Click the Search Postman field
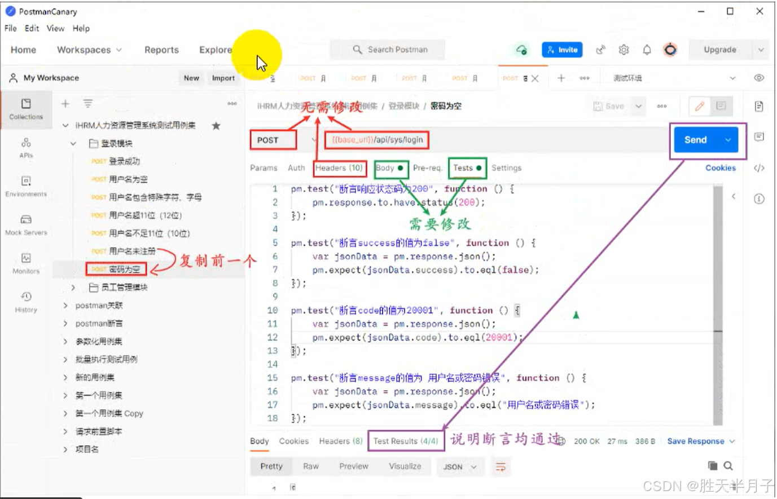Image resolution: width=777 pixels, height=499 pixels. coord(388,50)
